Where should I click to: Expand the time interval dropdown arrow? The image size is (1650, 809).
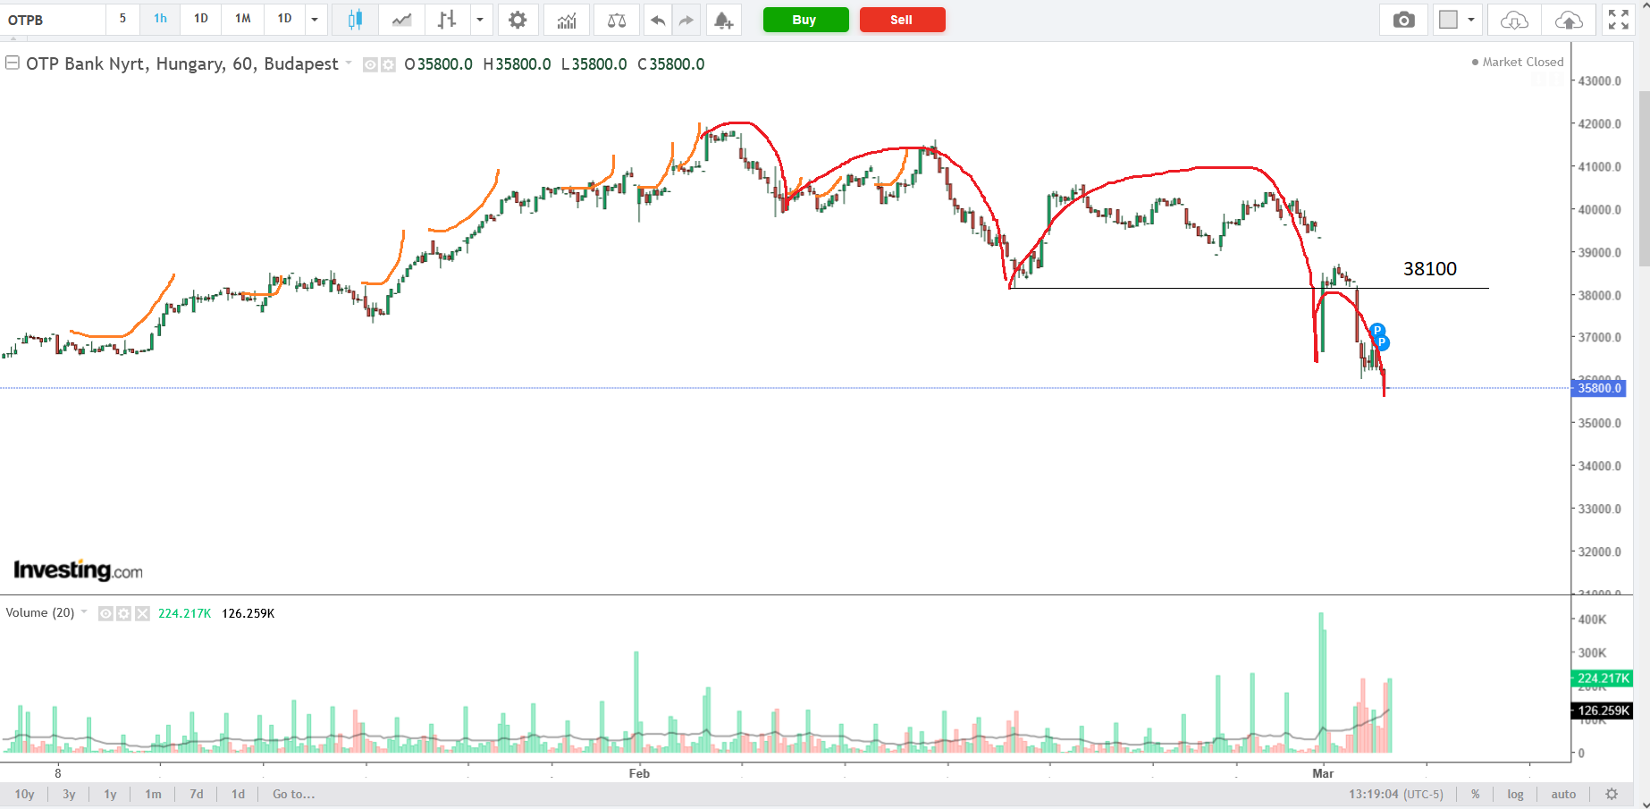coord(315,20)
